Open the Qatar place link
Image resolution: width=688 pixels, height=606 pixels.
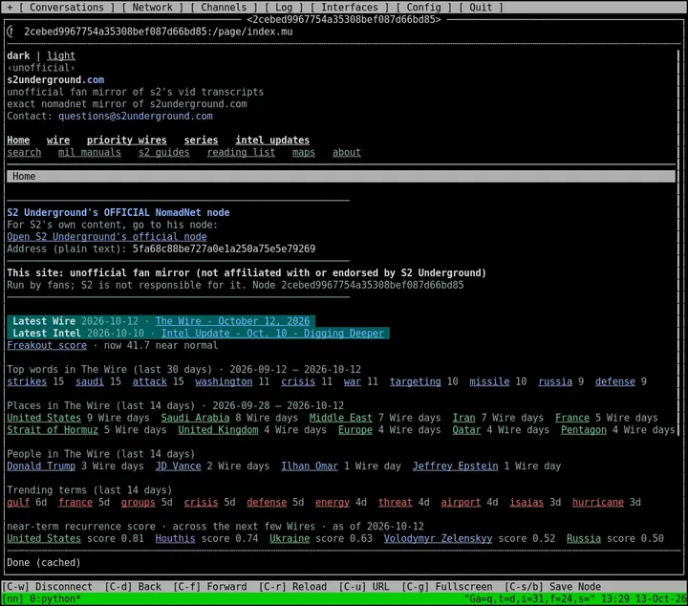coord(466,430)
